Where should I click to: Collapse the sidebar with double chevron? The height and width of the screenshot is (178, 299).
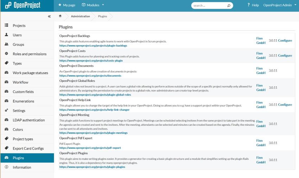click(49, 17)
